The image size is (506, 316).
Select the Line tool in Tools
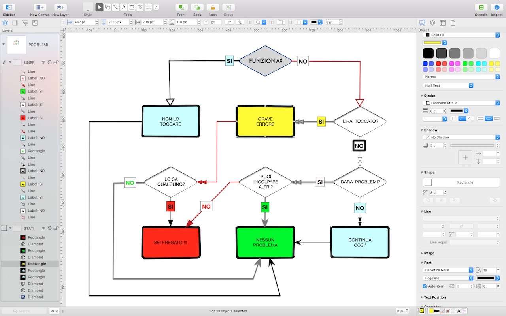pyautogui.click(x=115, y=7)
